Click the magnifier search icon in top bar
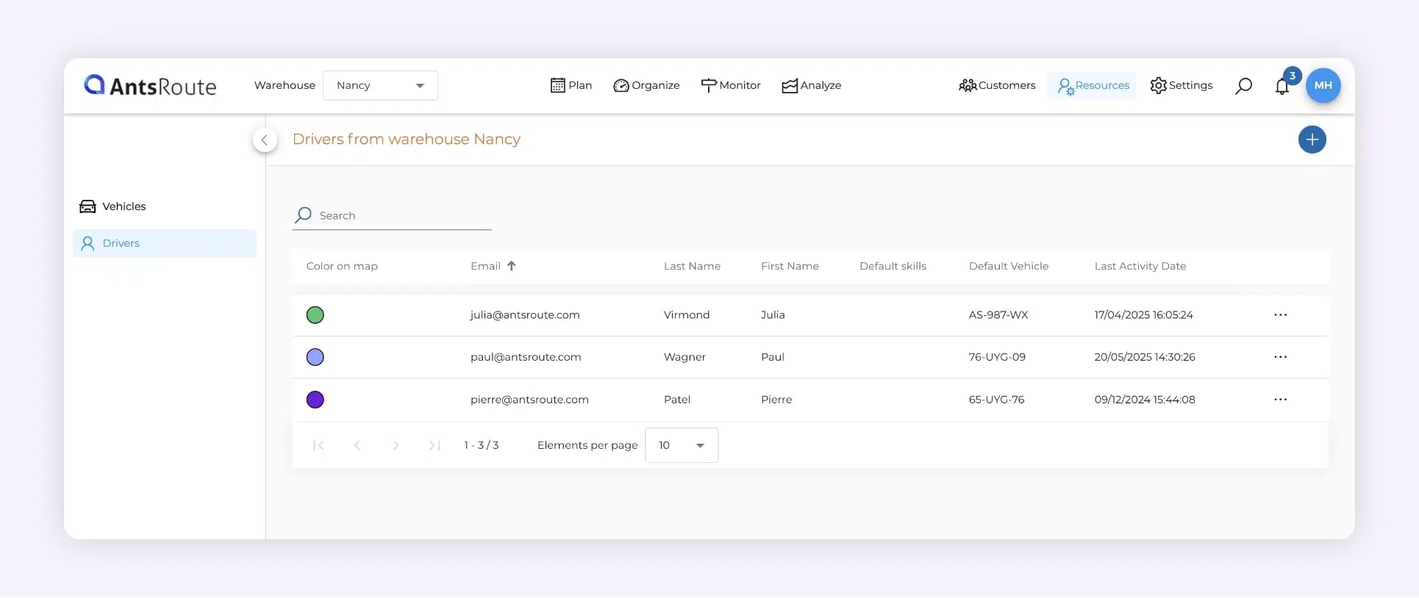Viewport: 1419px width, 598px height. tap(1243, 86)
